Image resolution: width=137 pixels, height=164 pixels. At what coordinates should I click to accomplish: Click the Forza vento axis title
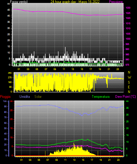pos(19,2)
